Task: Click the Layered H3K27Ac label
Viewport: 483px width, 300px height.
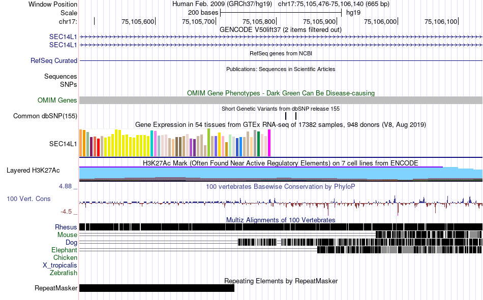Action: coord(33,171)
